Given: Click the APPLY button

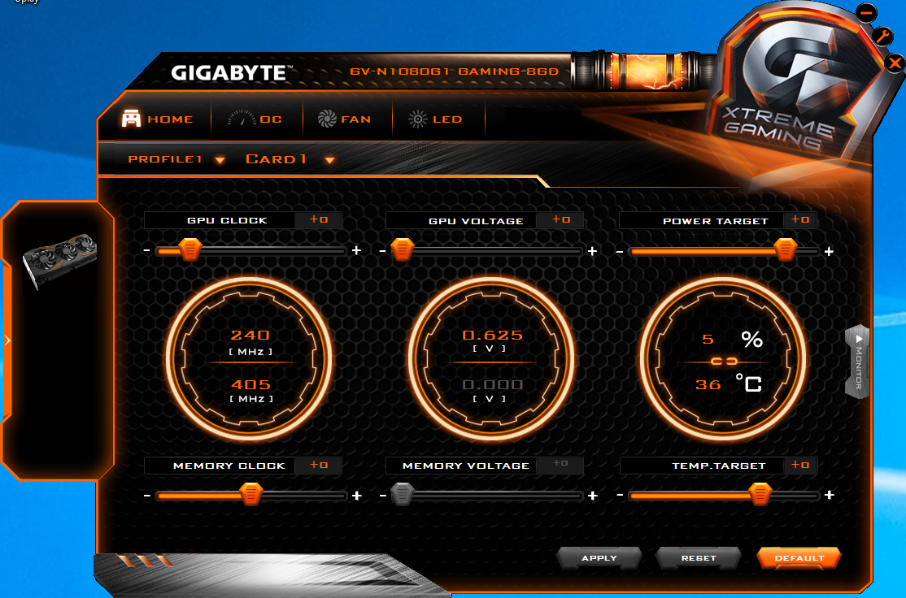Looking at the screenshot, I should coord(599,558).
